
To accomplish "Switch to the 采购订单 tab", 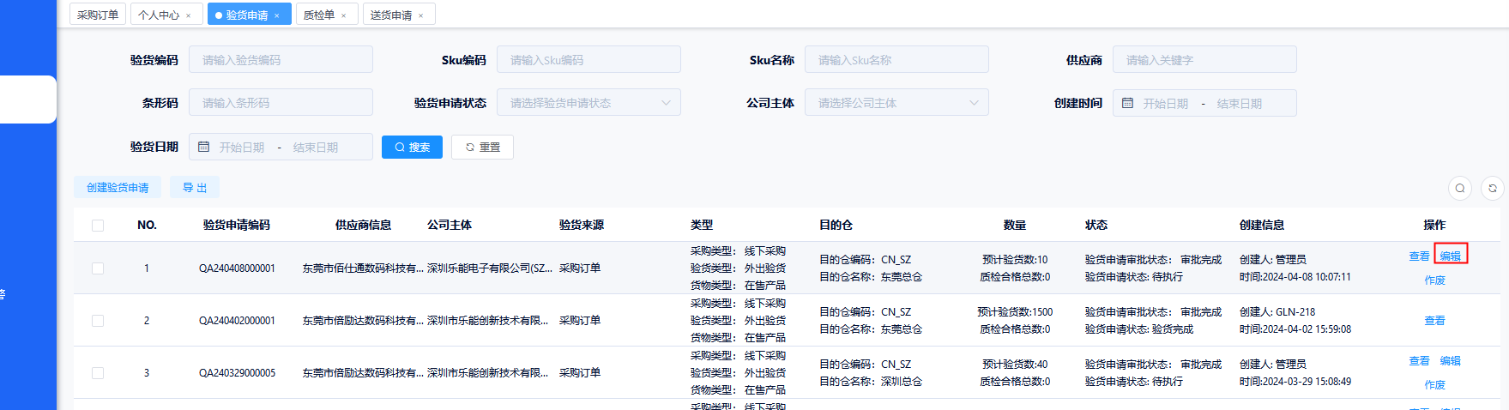I will pos(98,15).
